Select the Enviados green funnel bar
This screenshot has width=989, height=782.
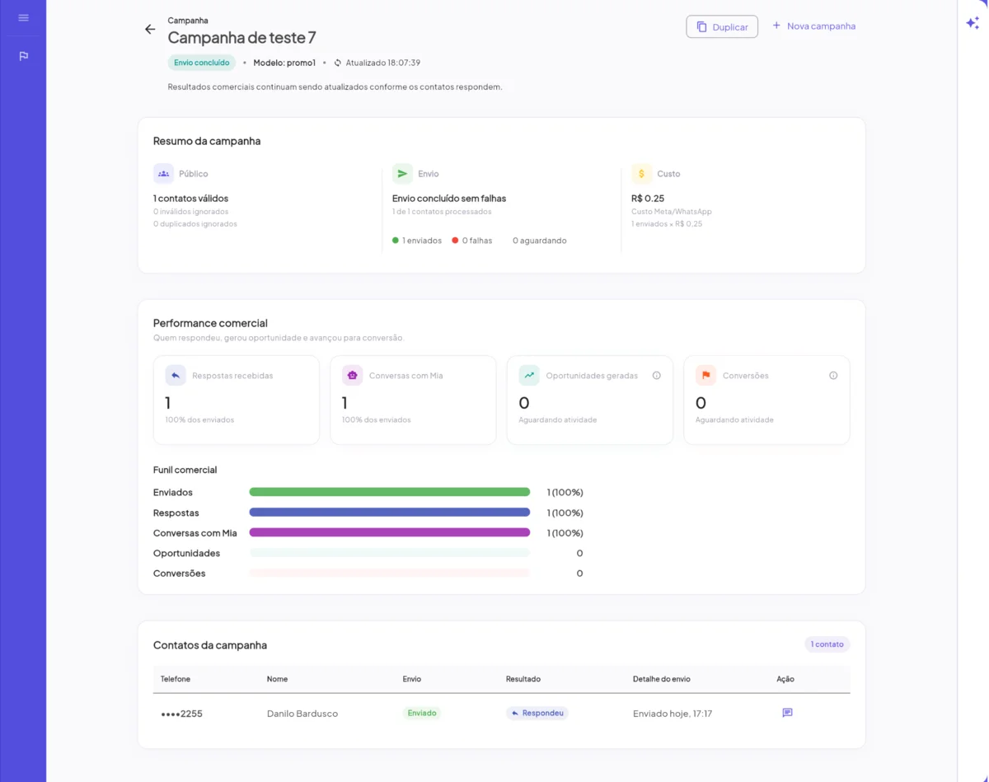click(390, 492)
